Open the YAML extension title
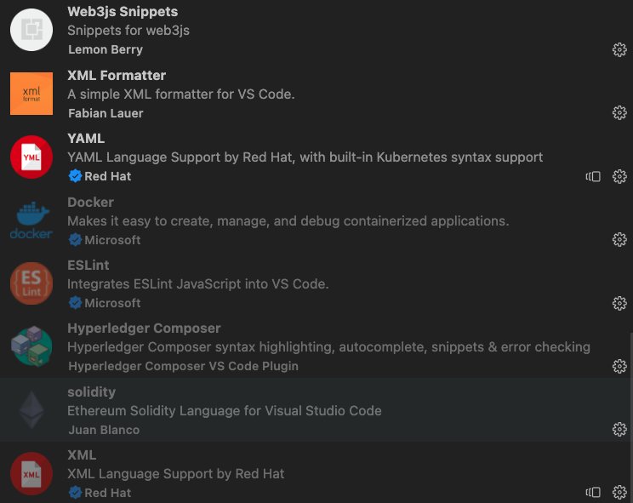Screen dimensions: 633x503 point(86,139)
